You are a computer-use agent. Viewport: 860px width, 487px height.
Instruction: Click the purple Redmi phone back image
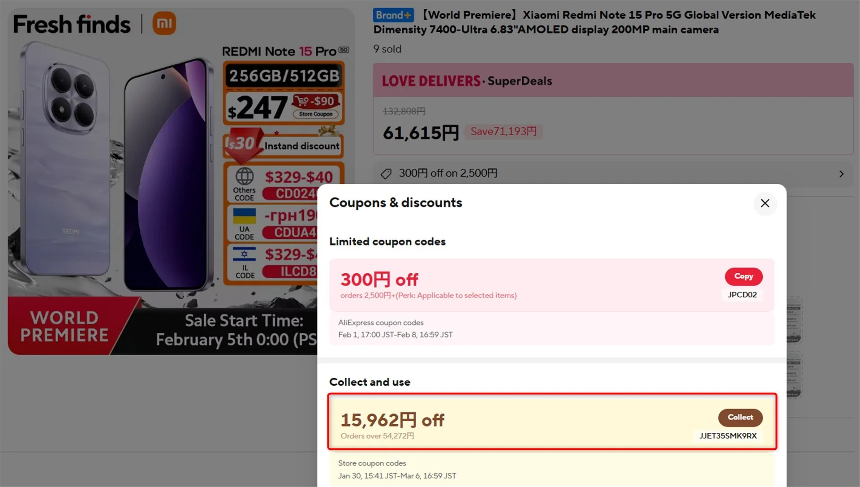pos(67,170)
